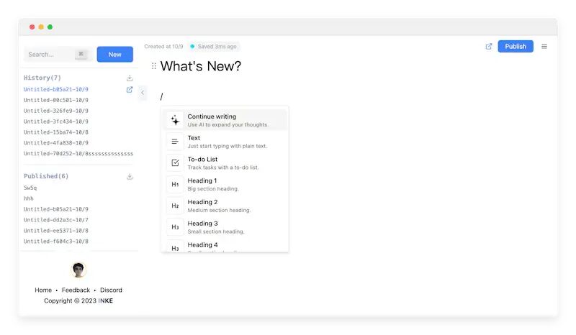The height and width of the screenshot is (335, 576).
Task: Create a new note with New button
Action: 114,55
